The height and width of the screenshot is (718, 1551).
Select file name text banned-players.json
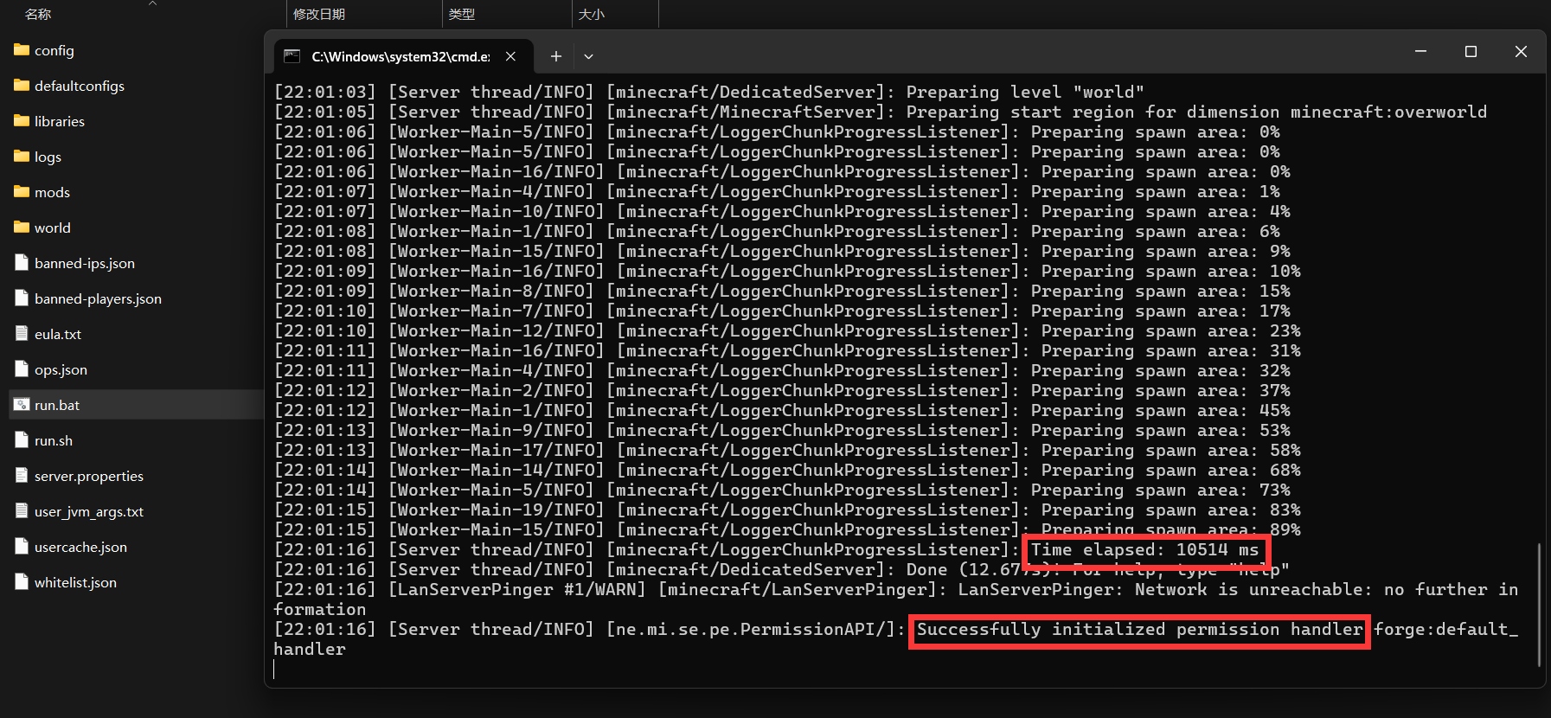point(98,298)
